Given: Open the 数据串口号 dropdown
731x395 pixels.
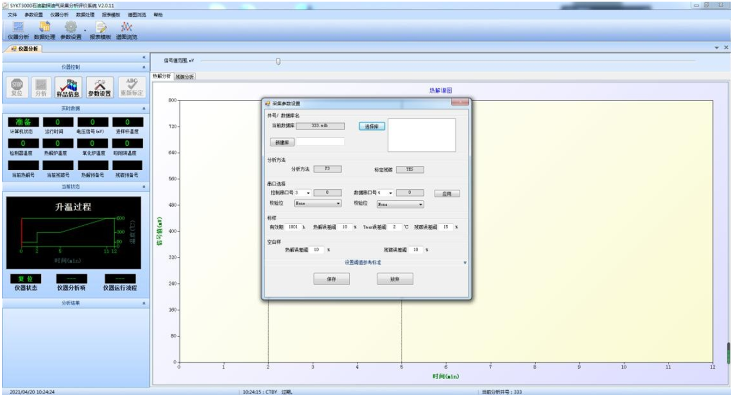Looking at the screenshot, I should 390,193.
